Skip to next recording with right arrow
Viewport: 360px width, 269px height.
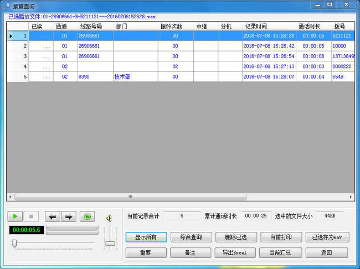[69, 217]
